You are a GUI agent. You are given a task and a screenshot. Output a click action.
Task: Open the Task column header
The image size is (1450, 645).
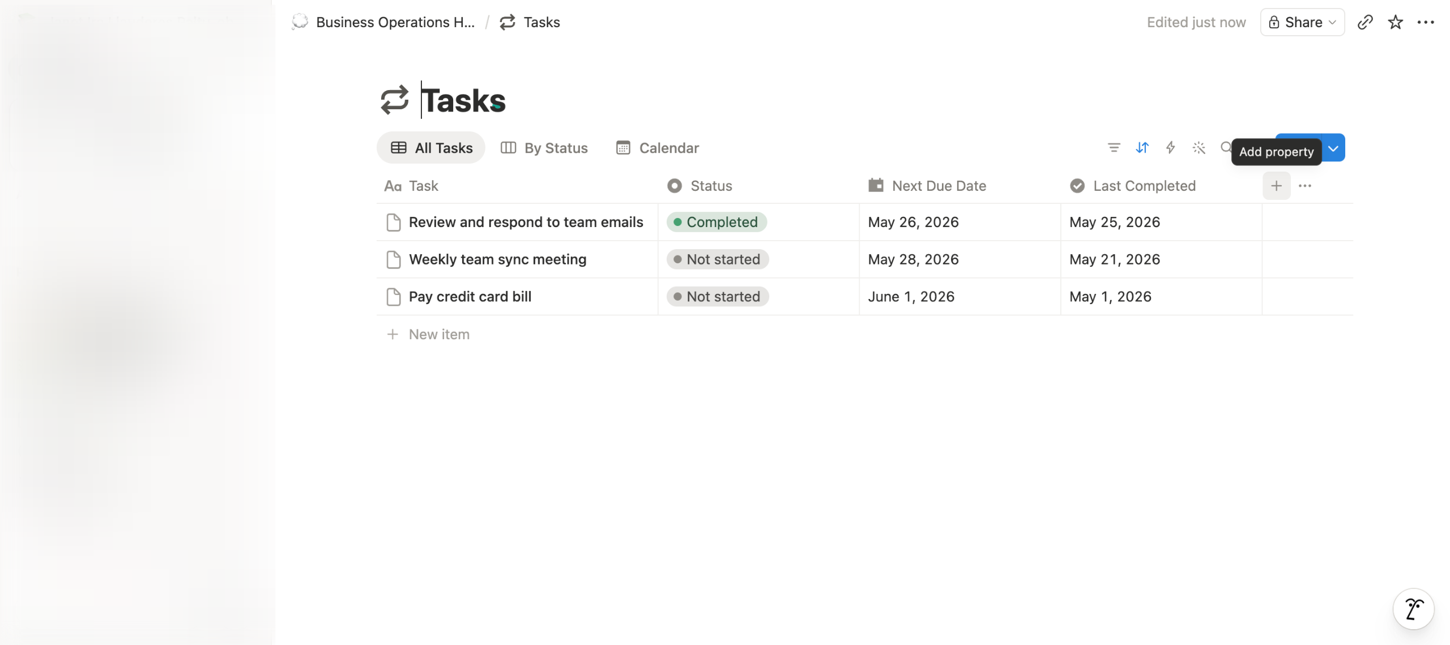(517, 186)
